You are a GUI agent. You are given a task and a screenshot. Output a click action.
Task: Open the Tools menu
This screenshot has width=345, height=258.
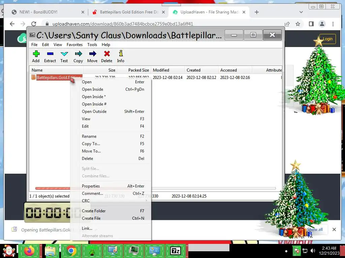(x=92, y=45)
